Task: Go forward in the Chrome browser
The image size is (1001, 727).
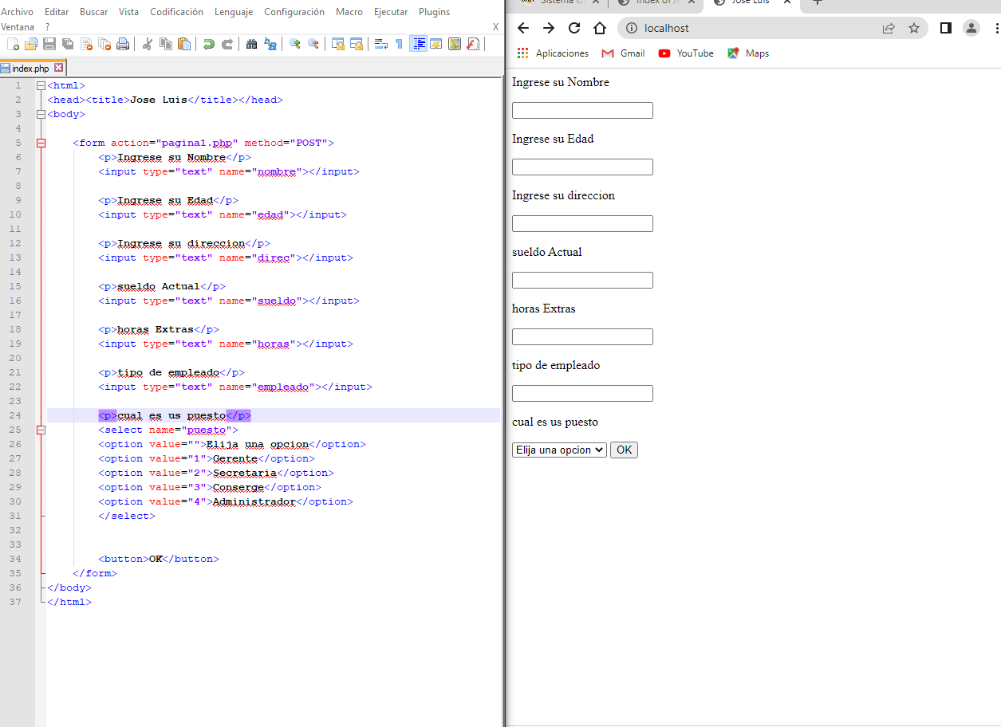Action: pos(549,28)
